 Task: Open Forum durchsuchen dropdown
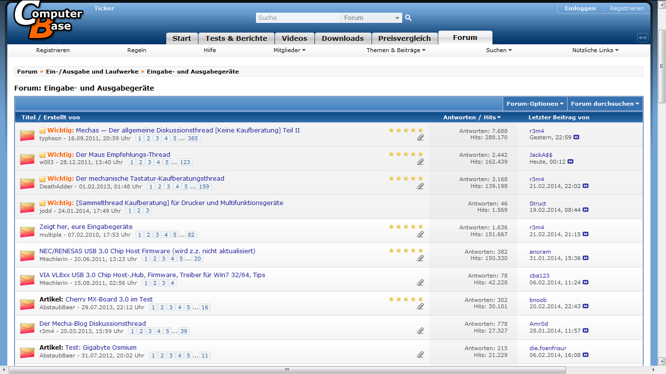(605, 104)
